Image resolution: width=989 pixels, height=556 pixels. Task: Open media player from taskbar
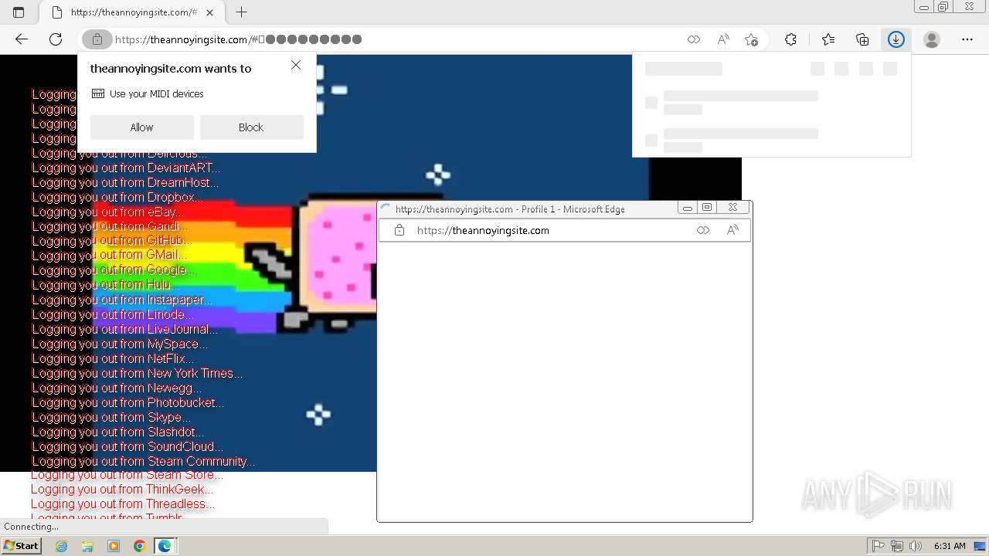(x=114, y=546)
